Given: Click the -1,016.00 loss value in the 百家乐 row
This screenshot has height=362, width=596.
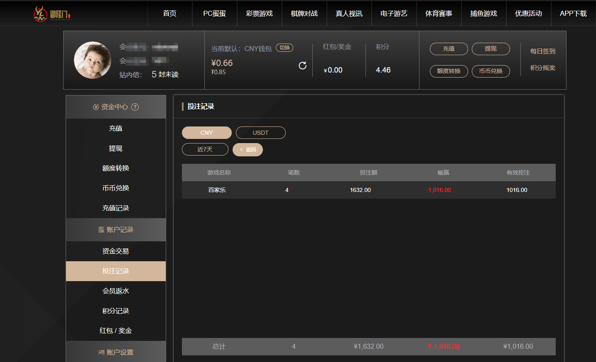Looking at the screenshot, I should [x=439, y=190].
